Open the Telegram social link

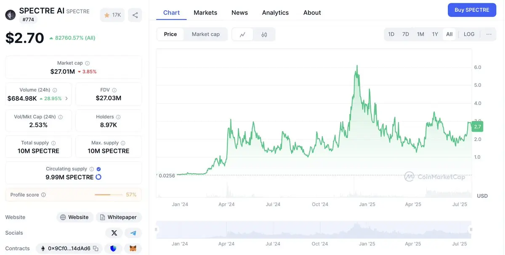tap(133, 233)
